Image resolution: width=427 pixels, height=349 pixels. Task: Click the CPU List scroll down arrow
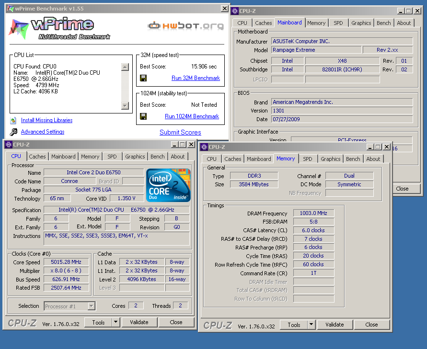coord(125,105)
